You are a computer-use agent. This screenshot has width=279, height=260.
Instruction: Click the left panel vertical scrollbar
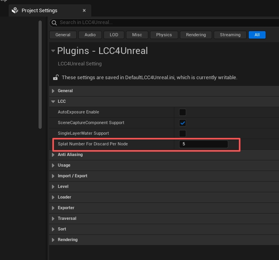40,74
